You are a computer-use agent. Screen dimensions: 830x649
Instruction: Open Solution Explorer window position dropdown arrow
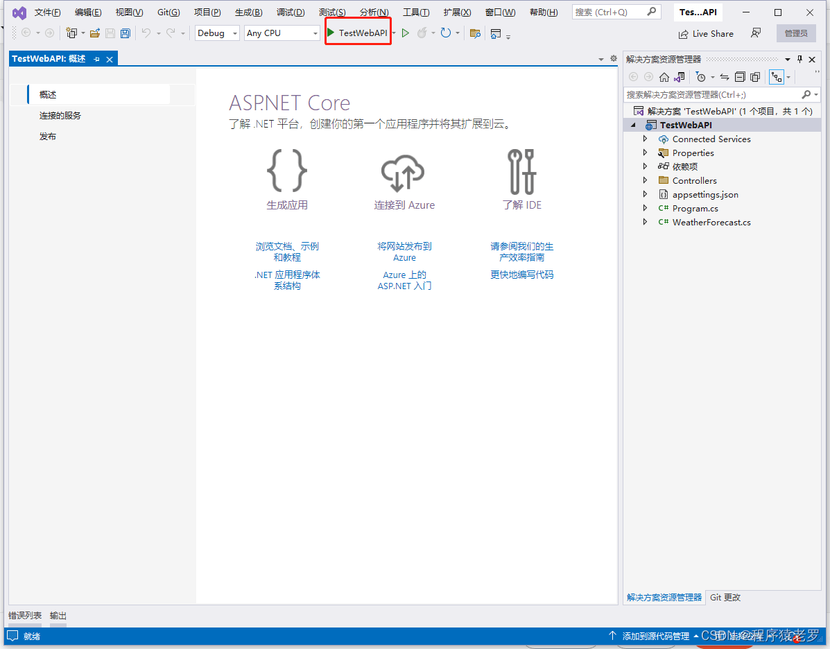click(x=788, y=60)
